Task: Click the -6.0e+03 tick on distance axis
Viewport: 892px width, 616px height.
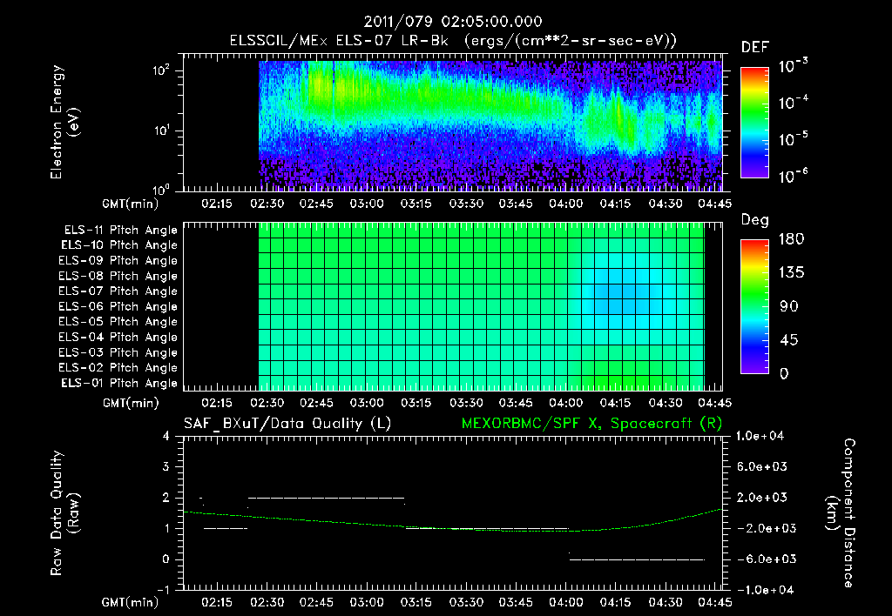Action: click(x=766, y=559)
